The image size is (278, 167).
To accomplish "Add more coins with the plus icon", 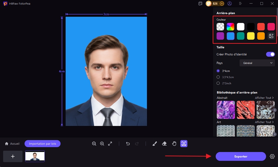I will coord(222,3).
